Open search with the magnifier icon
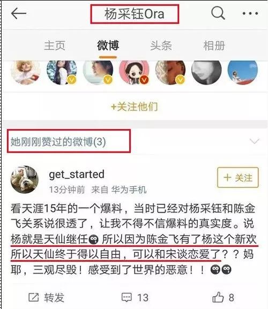The image size is (268, 309). pyautogui.click(x=218, y=13)
